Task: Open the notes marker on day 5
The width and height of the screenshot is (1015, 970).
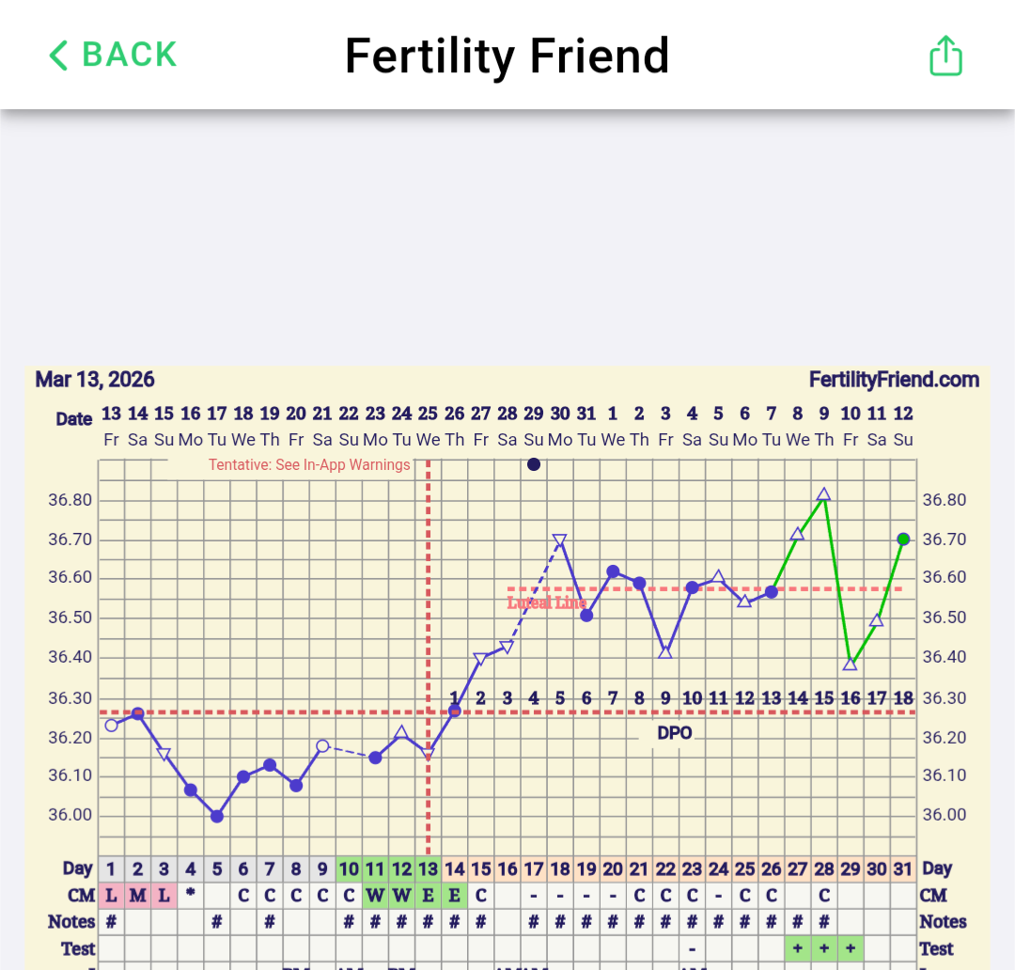Action: tap(217, 921)
